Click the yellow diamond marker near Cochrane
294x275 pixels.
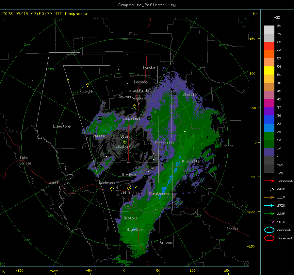[x=112, y=189]
